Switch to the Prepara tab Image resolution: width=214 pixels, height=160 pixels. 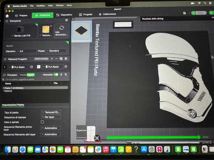21,15
